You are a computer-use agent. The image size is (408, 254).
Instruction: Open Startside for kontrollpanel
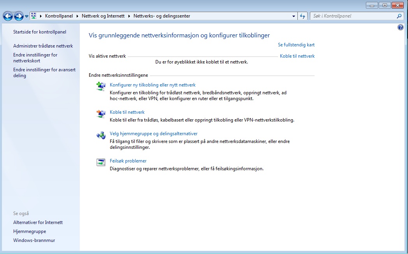click(x=40, y=32)
